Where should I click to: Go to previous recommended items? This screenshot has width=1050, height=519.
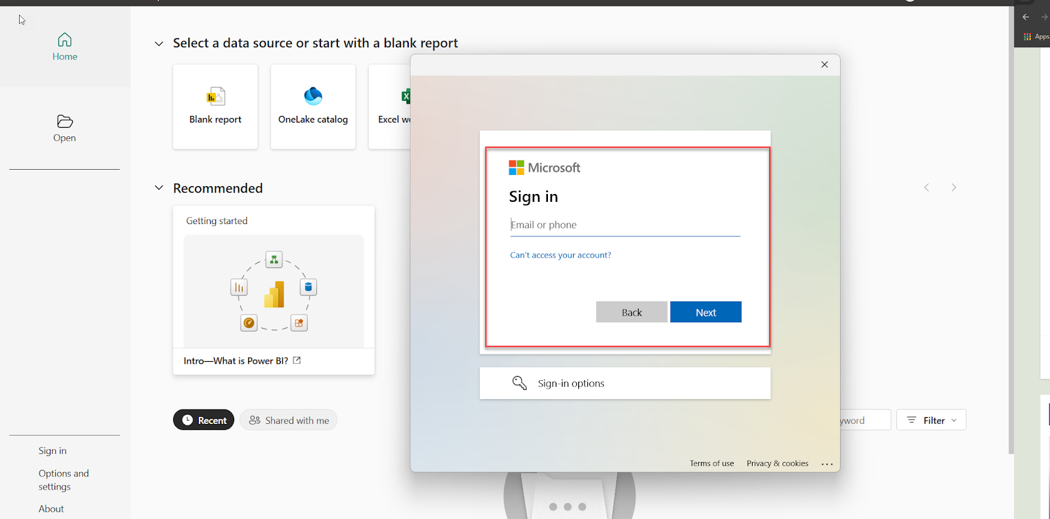927,187
